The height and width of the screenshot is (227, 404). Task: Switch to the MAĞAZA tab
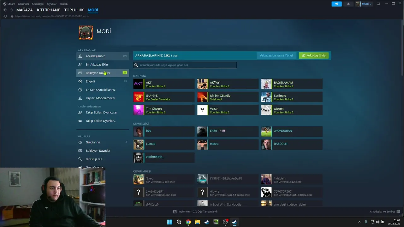tap(25, 10)
